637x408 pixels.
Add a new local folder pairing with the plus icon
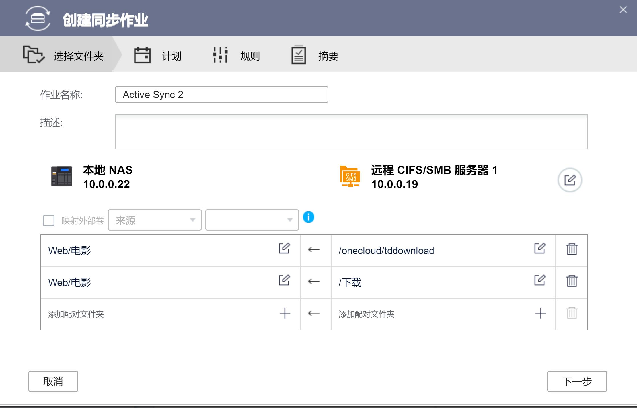click(x=285, y=313)
